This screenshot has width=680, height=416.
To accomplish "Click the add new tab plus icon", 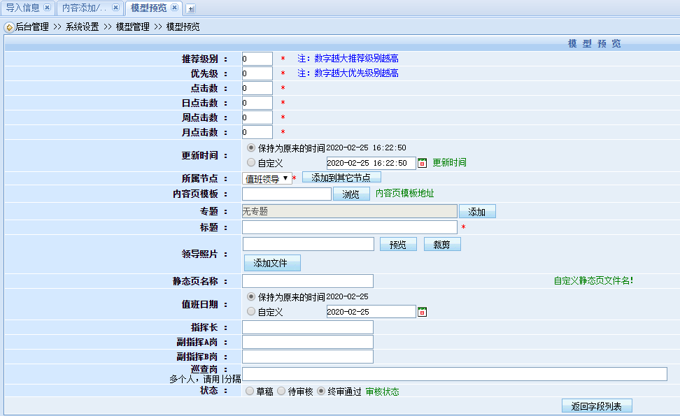I will (191, 8).
